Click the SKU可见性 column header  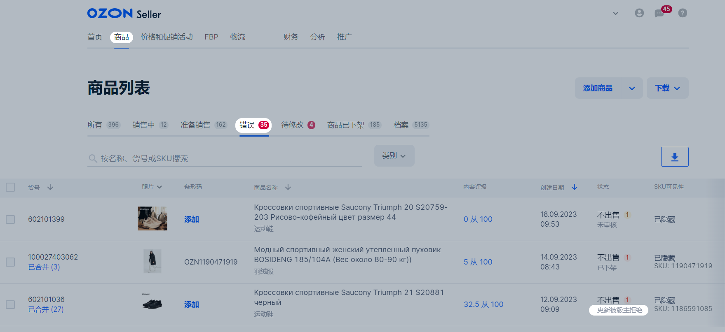tap(669, 187)
